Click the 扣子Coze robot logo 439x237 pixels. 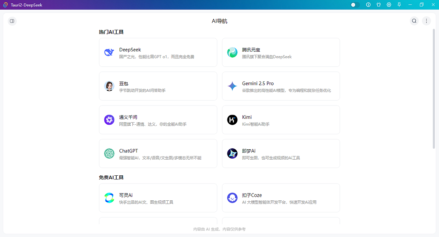tap(232, 198)
